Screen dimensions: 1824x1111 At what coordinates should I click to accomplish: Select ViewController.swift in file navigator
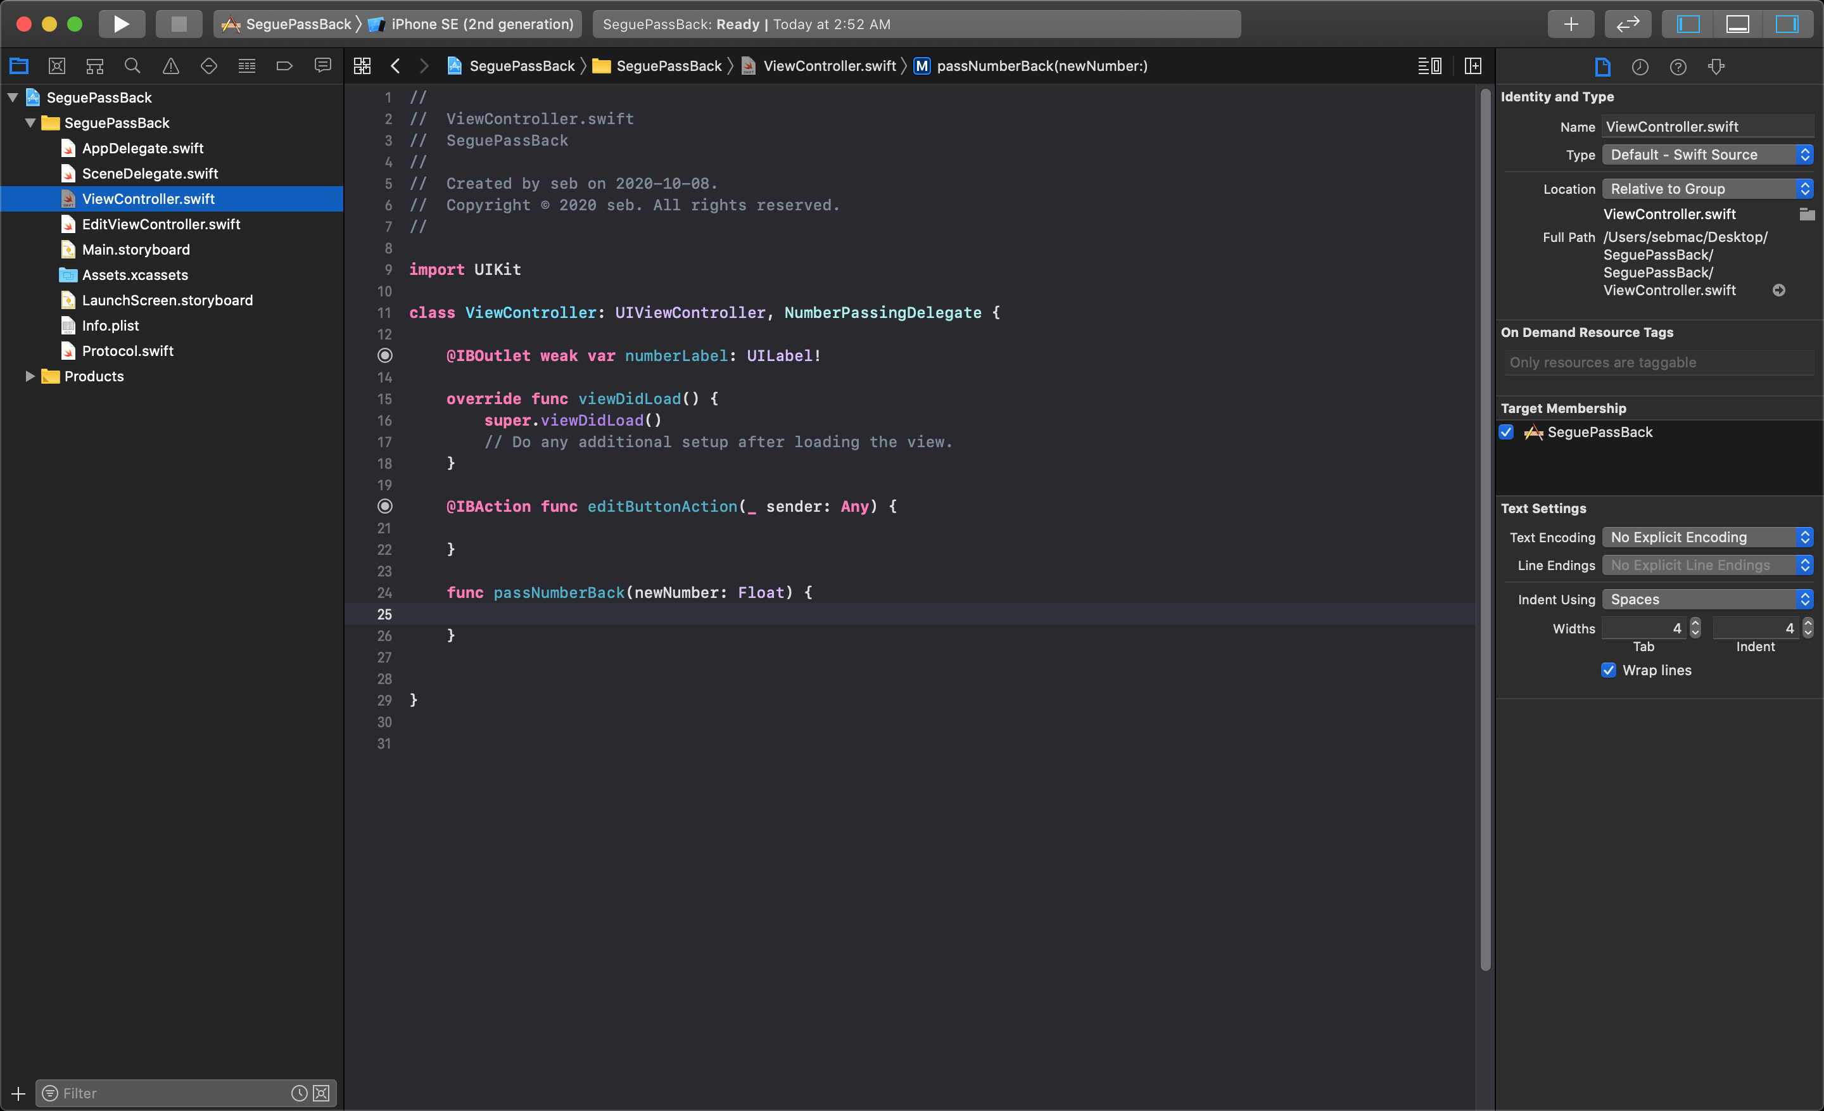pyautogui.click(x=149, y=198)
